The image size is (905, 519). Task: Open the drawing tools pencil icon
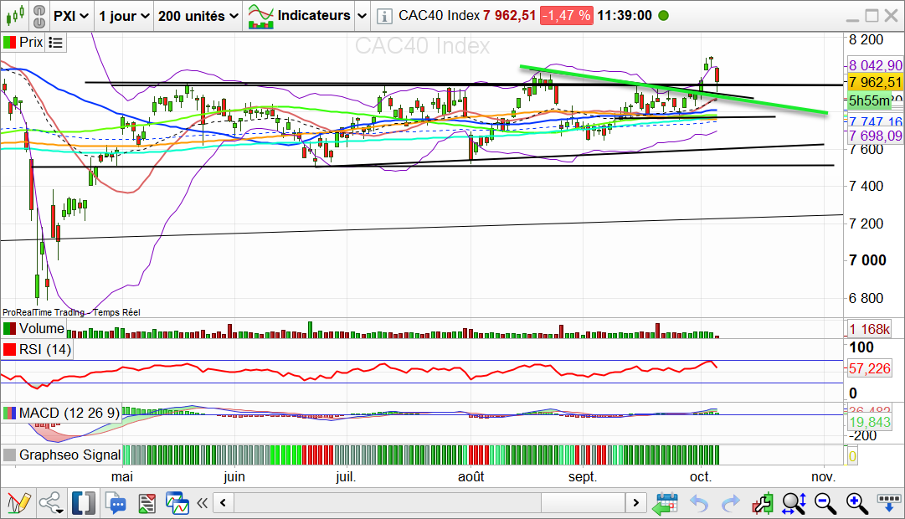(x=18, y=503)
